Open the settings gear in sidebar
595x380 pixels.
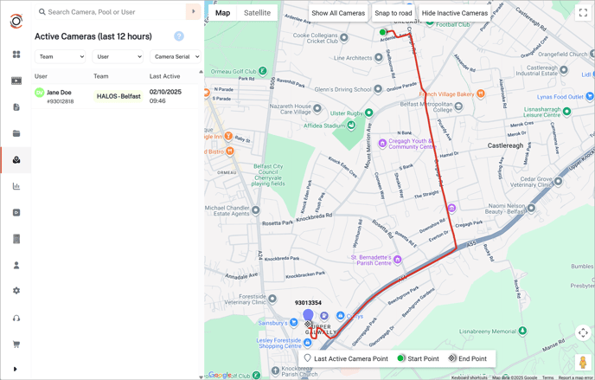click(x=16, y=291)
